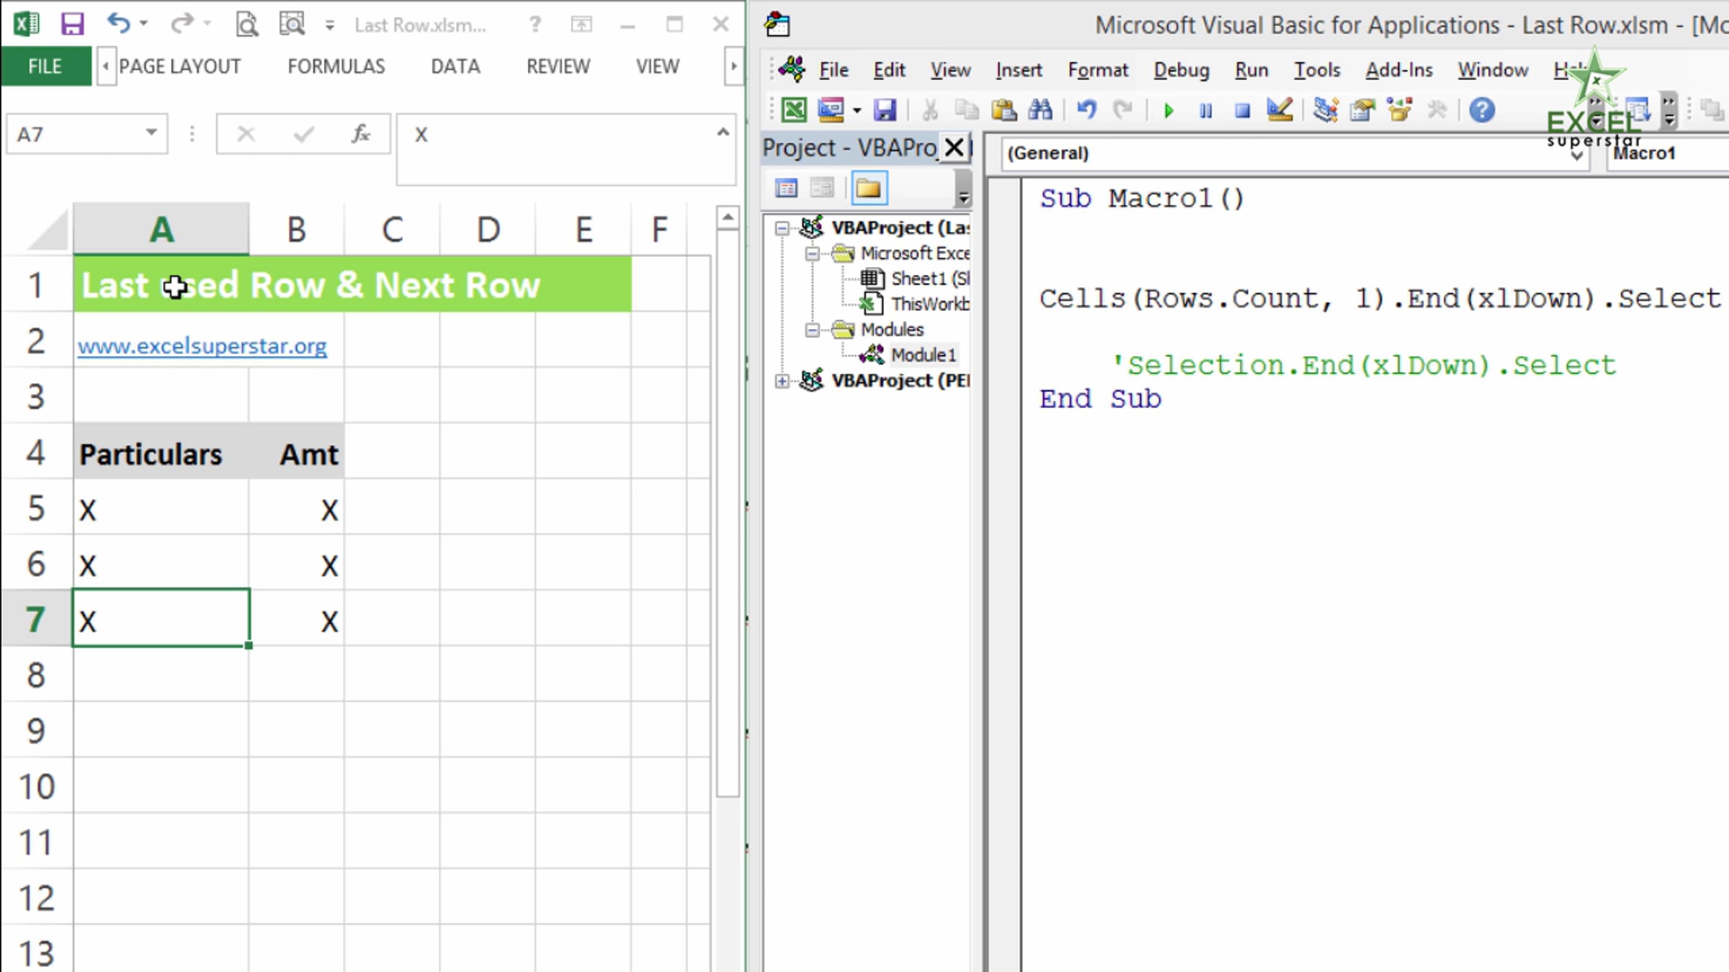The height and width of the screenshot is (972, 1729).
Task: Collapse the Modules folder node
Action: tap(812, 330)
